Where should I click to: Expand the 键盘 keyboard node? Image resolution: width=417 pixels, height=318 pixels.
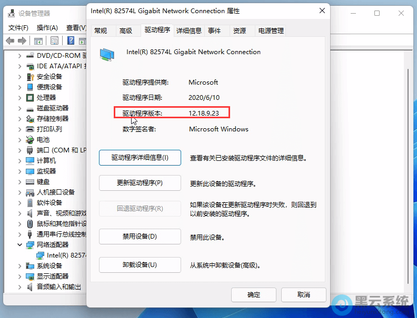click(x=19, y=182)
